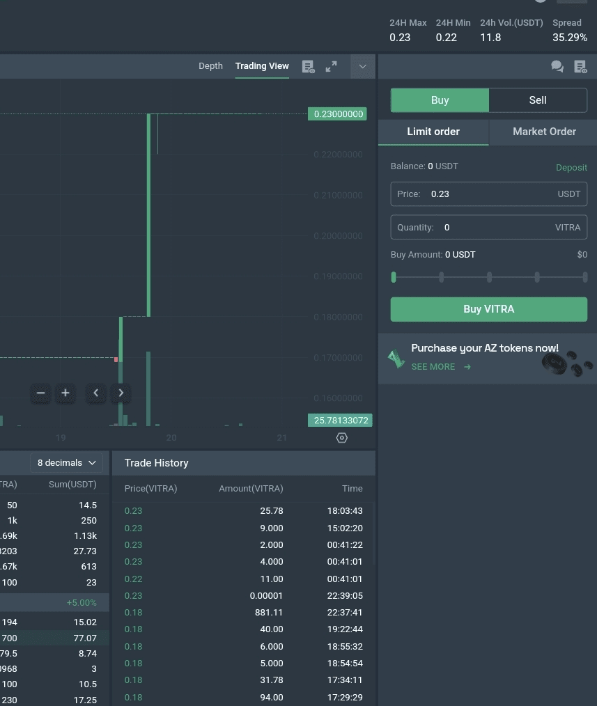Click AZ token logo in banner
This screenshot has height=706, width=597.
396,359
